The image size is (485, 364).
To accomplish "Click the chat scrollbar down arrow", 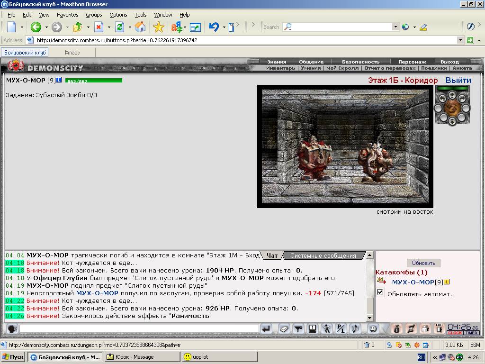I will (x=369, y=318).
